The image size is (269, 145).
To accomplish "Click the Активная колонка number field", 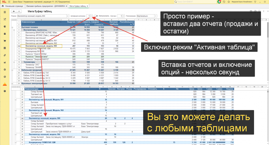I will [x=88, y=16].
